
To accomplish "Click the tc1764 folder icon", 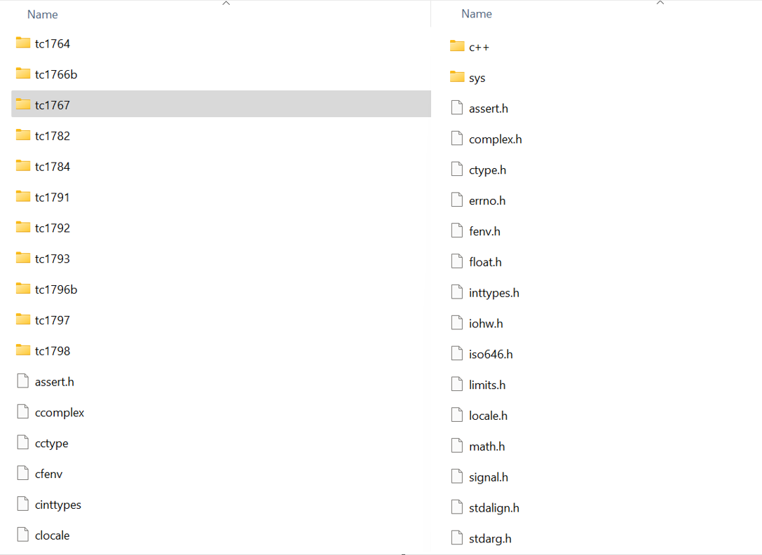I will click(x=23, y=43).
